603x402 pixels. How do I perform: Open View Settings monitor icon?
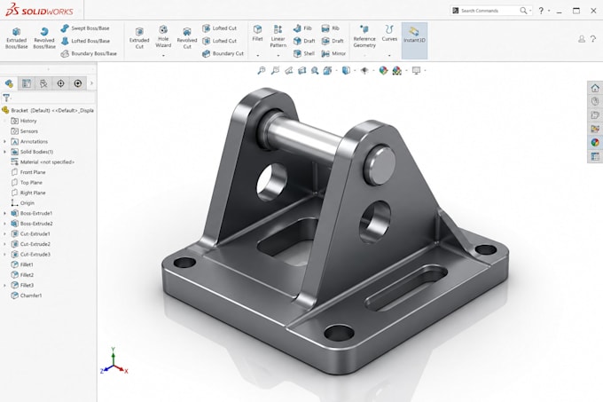coord(416,70)
